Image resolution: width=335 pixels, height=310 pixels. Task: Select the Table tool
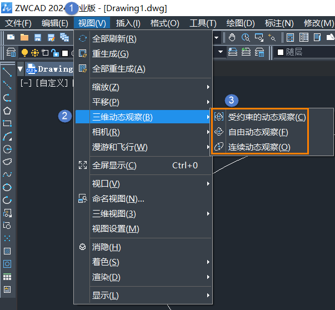point(7,277)
